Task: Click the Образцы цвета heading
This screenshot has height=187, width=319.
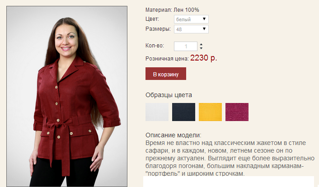Action: (x=169, y=95)
